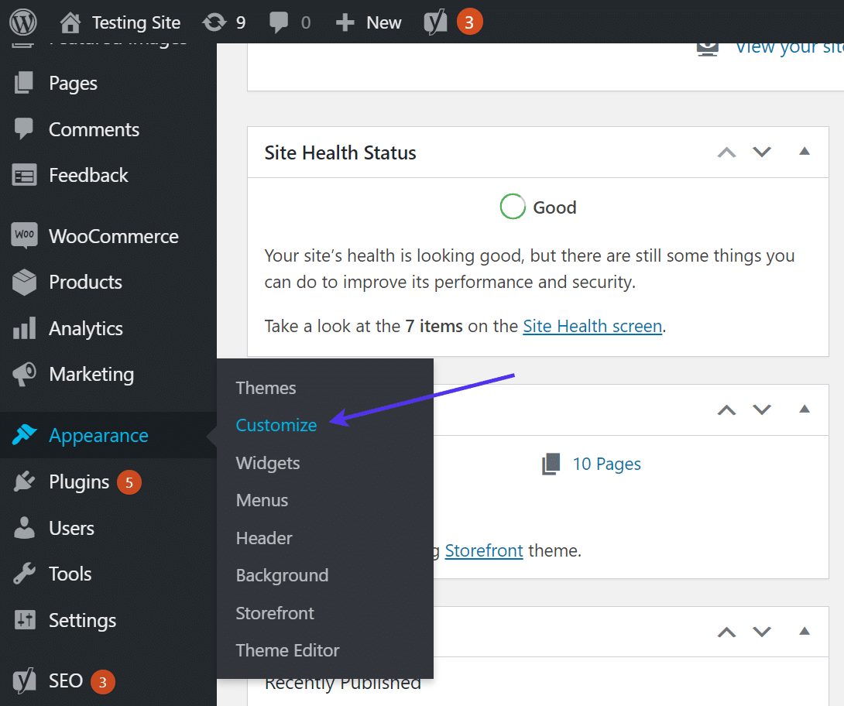Open Tools via the wrench icon
The image size is (844, 706).
pyautogui.click(x=25, y=574)
